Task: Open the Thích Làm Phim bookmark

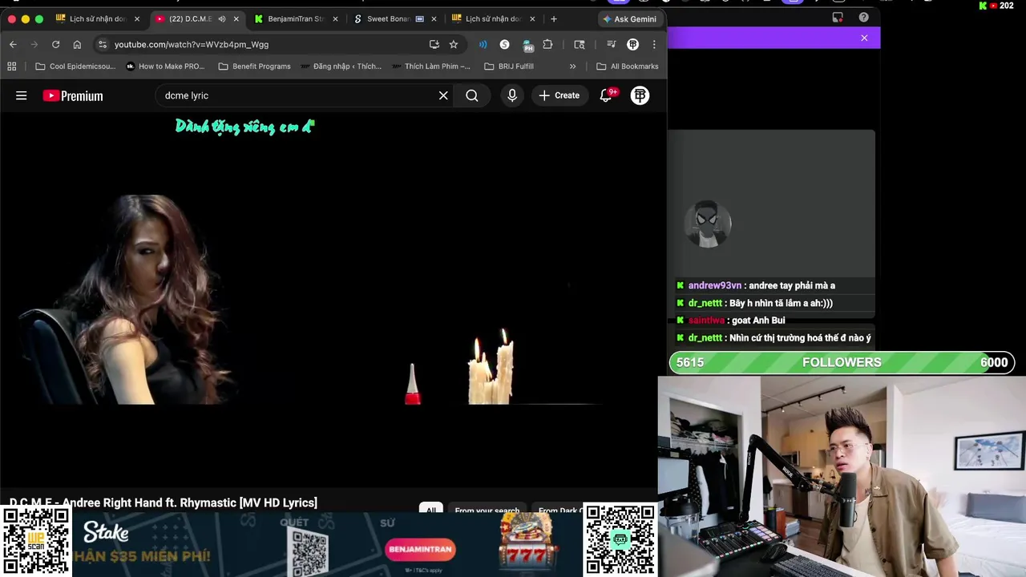Action: tap(430, 67)
